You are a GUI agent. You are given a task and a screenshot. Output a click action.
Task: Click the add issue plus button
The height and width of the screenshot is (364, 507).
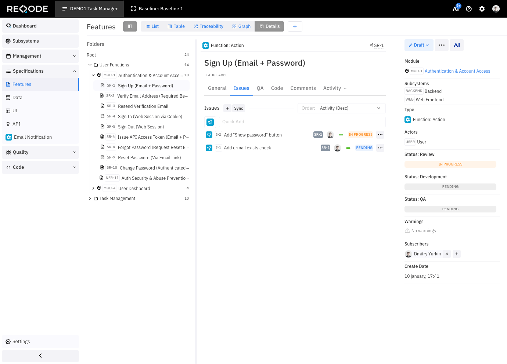point(227,108)
